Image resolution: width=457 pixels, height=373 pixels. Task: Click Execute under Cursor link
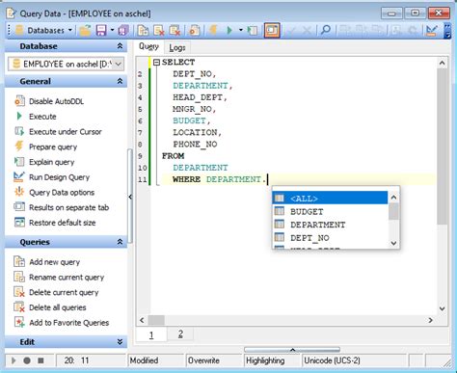(58, 131)
